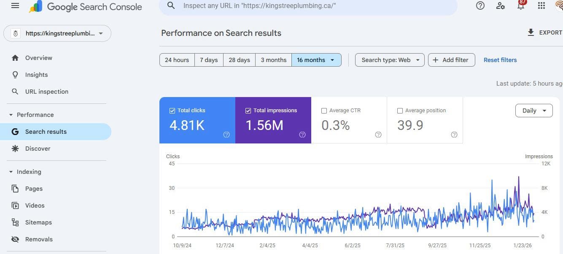The image size is (563, 254).
Task: Open the Discover report
Action: point(38,148)
